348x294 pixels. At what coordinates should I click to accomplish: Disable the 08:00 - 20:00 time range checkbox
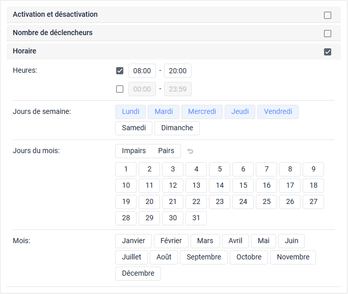(x=120, y=71)
